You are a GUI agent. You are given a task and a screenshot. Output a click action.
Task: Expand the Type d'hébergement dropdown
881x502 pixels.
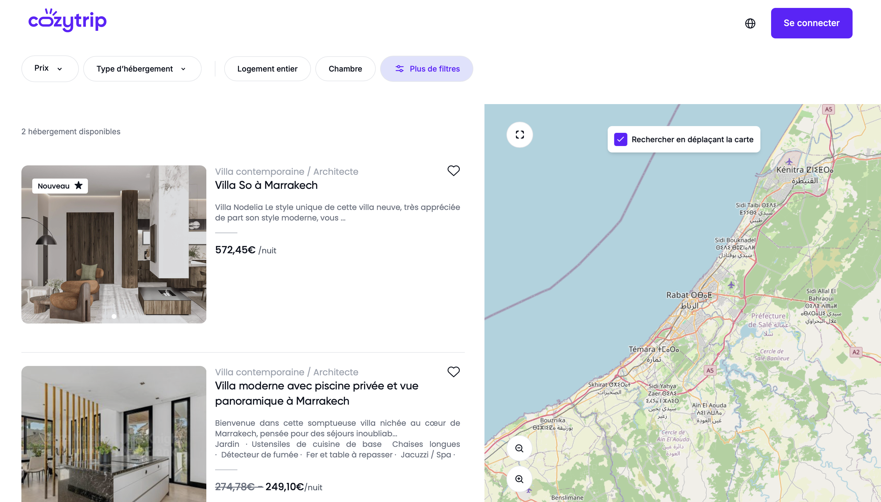click(x=142, y=69)
